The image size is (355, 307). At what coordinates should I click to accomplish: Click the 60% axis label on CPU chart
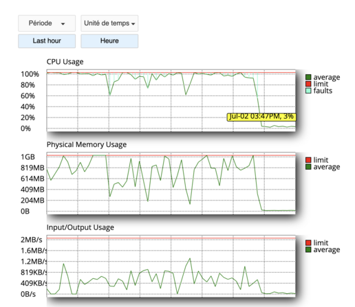tap(28, 96)
